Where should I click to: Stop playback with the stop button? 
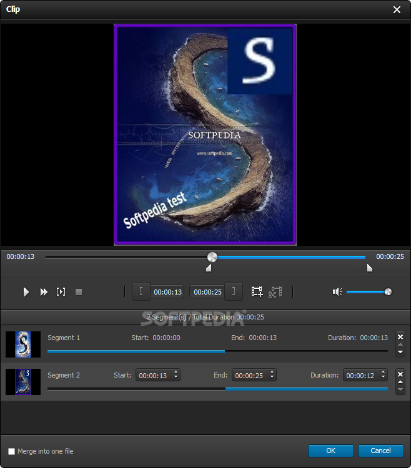tap(79, 292)
